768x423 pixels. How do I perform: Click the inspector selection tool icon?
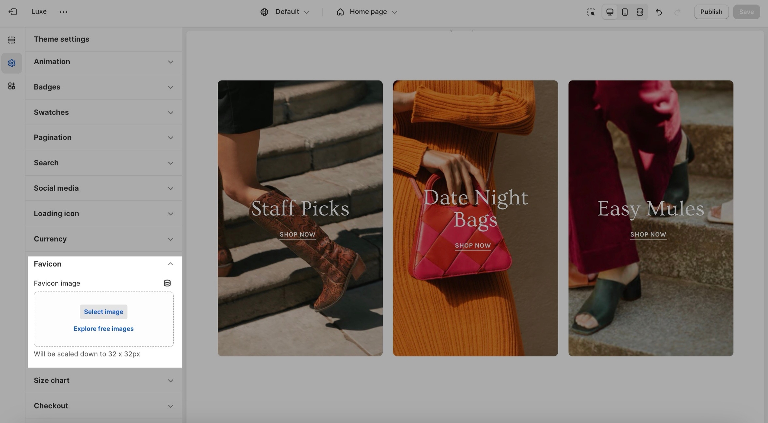coord(591,12)
